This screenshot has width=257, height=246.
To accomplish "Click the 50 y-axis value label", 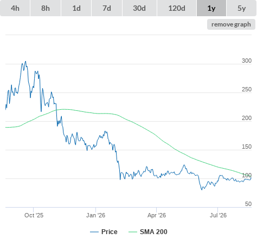I will point(248,204).
